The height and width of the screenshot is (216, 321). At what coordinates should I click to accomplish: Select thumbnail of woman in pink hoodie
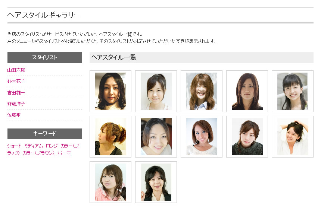coord(110,182)
